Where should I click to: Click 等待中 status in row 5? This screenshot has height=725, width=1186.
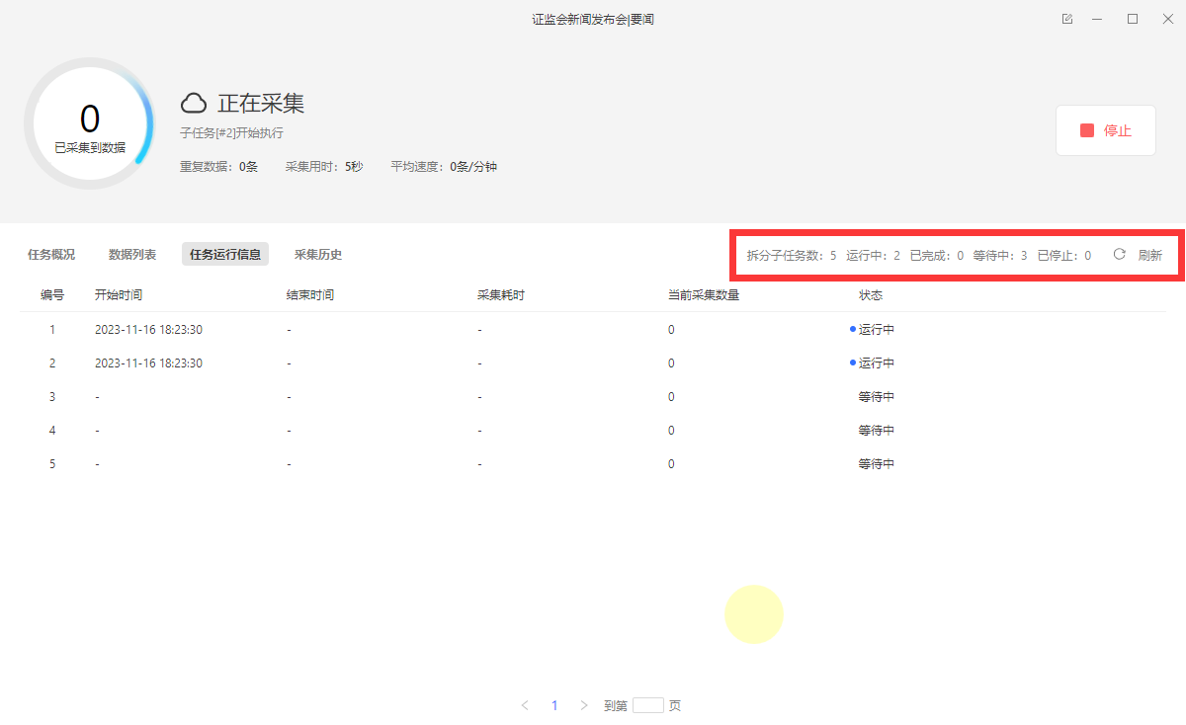tap(877, 464)
